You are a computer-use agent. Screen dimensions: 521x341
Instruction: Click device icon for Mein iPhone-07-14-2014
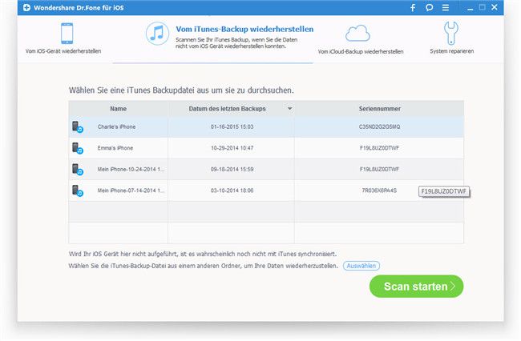tap(78, 191)
